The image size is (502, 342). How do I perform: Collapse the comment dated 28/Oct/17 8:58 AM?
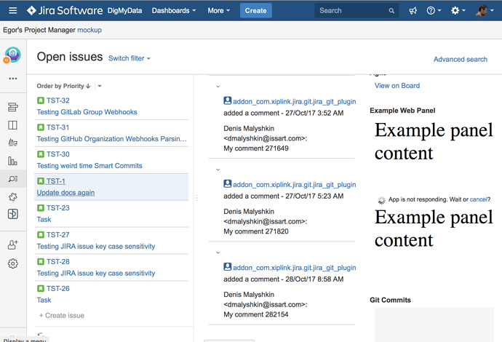click(218, 252)
